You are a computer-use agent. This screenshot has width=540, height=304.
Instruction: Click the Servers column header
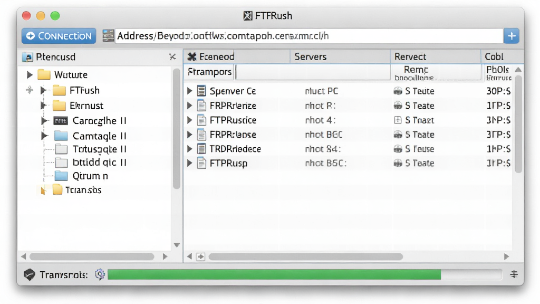[310, 56]
